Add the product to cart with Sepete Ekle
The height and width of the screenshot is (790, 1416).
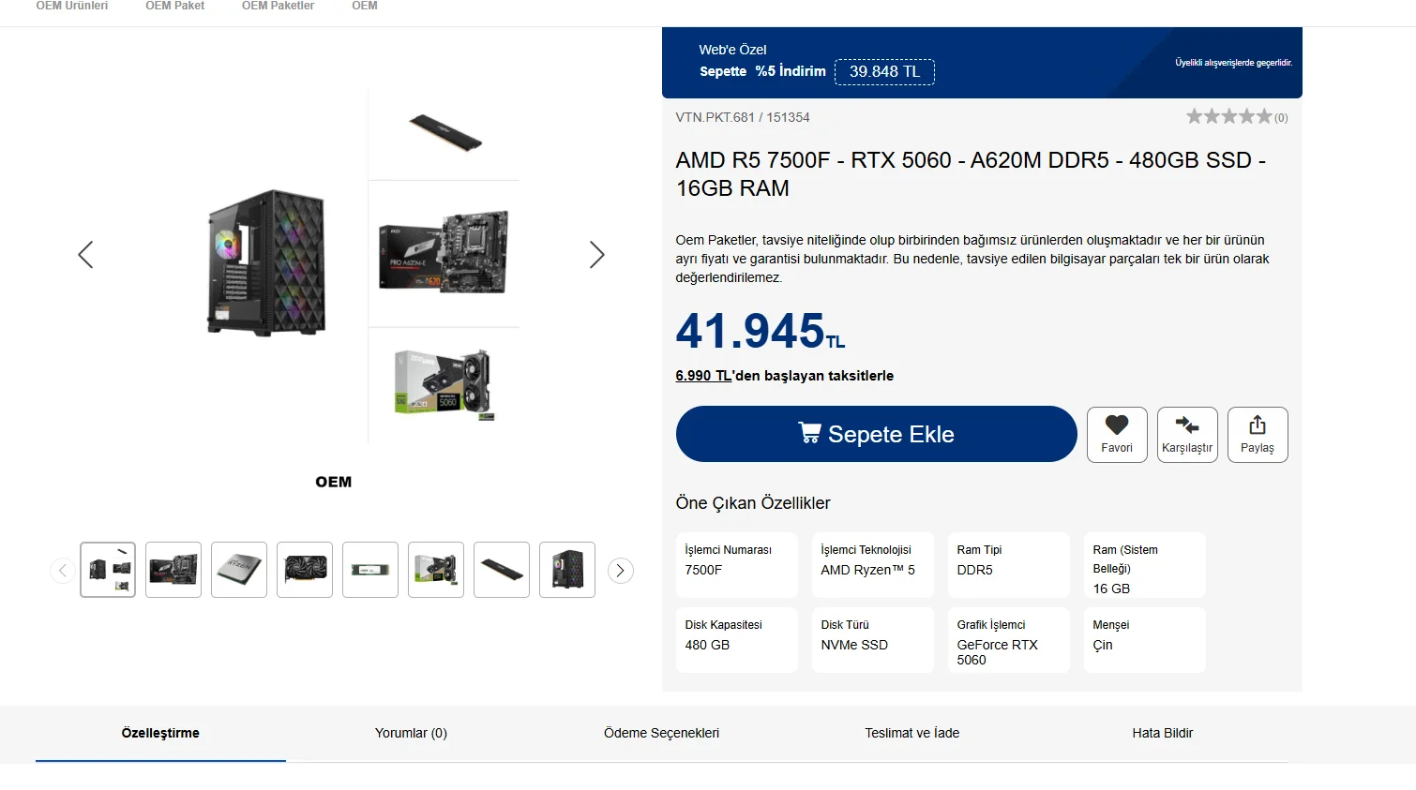(876, 434)
